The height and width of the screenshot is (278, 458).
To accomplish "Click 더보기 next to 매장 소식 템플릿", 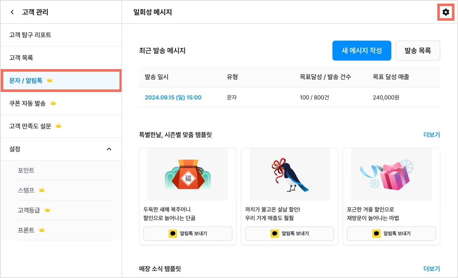I will [432, 268].
